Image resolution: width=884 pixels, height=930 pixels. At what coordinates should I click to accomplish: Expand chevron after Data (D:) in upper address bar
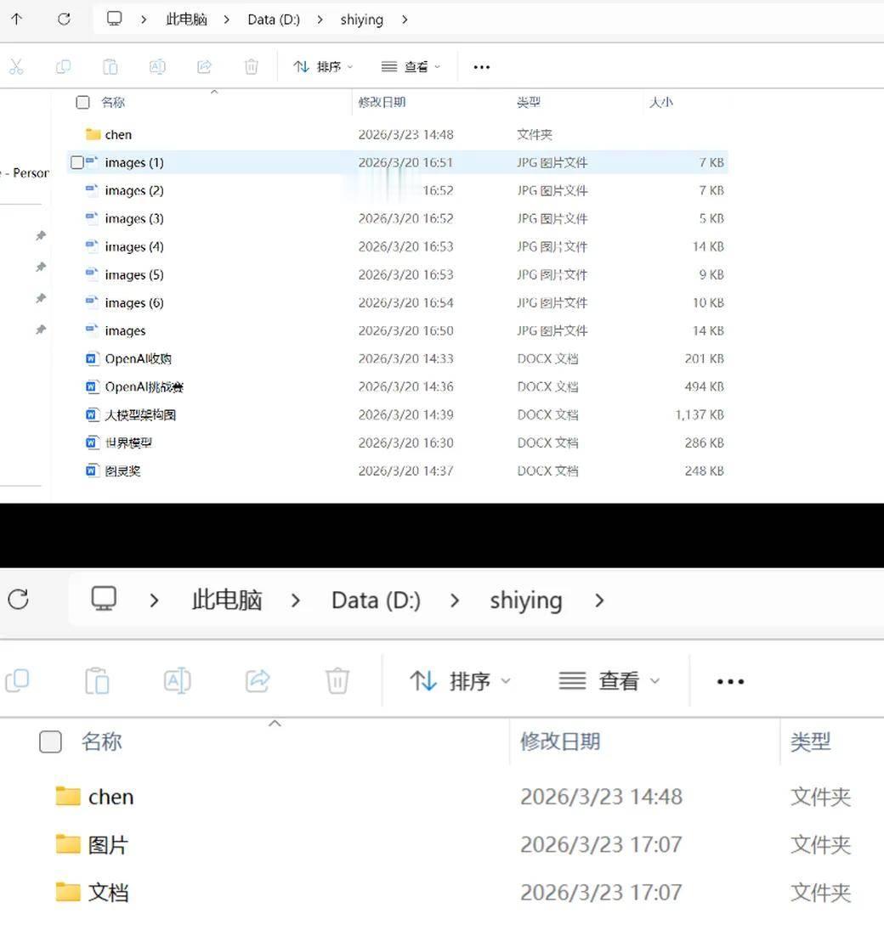(320, 20)
